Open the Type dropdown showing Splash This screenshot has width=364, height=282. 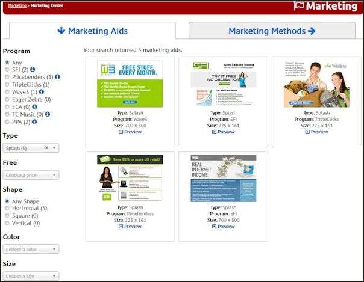(30, 148)
